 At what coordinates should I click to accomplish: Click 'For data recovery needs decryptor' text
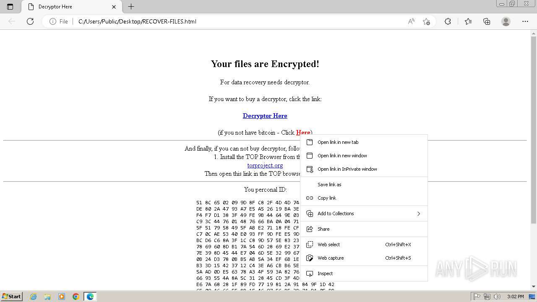(265, 82)
